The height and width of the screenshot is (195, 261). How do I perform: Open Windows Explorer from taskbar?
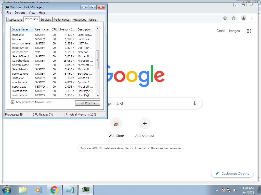[x=23, y=190]
